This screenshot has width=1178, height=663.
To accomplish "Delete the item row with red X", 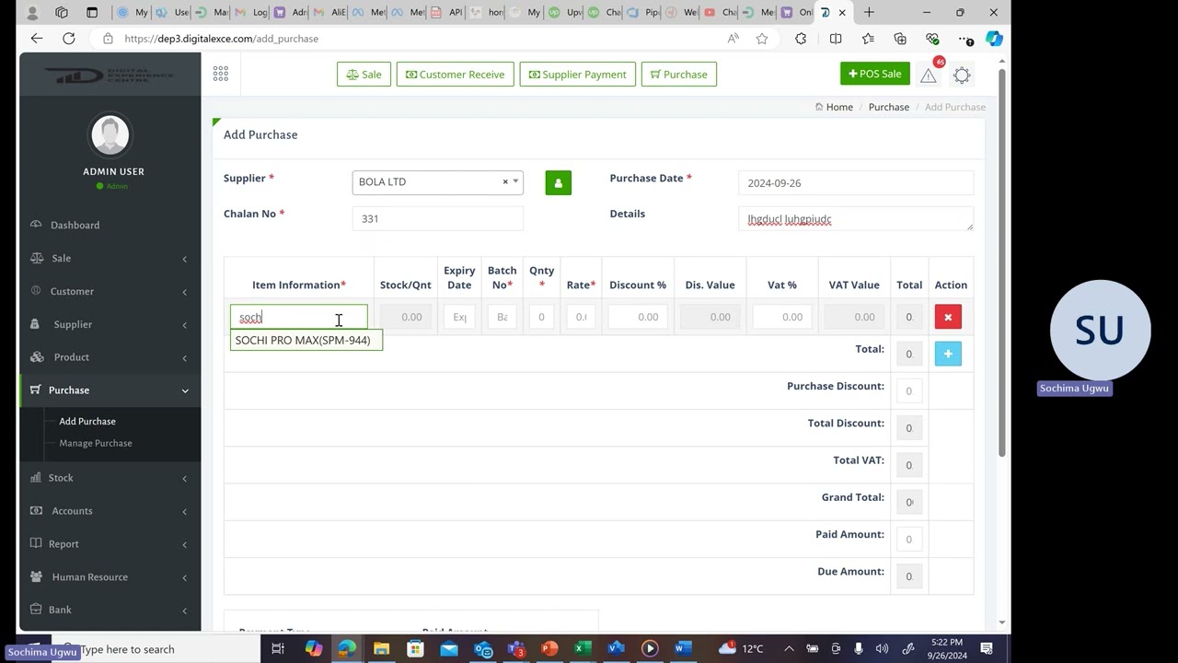I will (948, 317).
